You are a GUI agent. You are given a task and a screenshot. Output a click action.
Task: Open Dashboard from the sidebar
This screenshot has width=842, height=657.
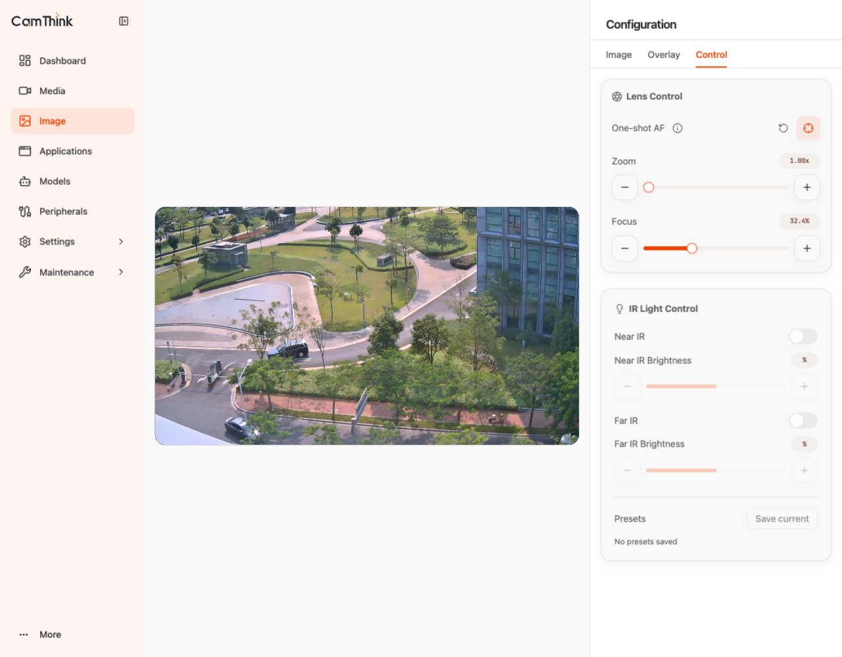(72, 60)
